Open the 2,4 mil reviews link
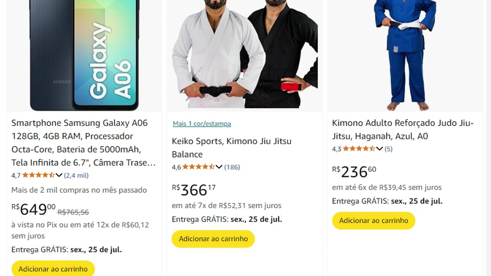The height and width of the screenshot is (276, 491). tap(76, 175)
